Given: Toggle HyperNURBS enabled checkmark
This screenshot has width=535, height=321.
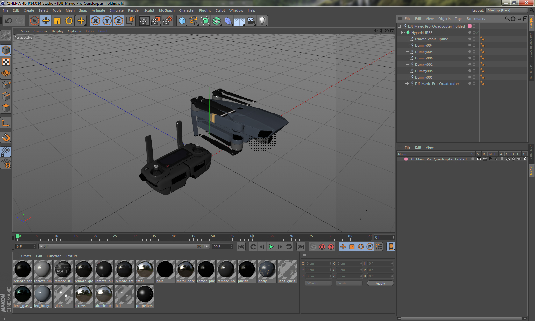Looking at the screenshot, I should [x=477, y=33].
